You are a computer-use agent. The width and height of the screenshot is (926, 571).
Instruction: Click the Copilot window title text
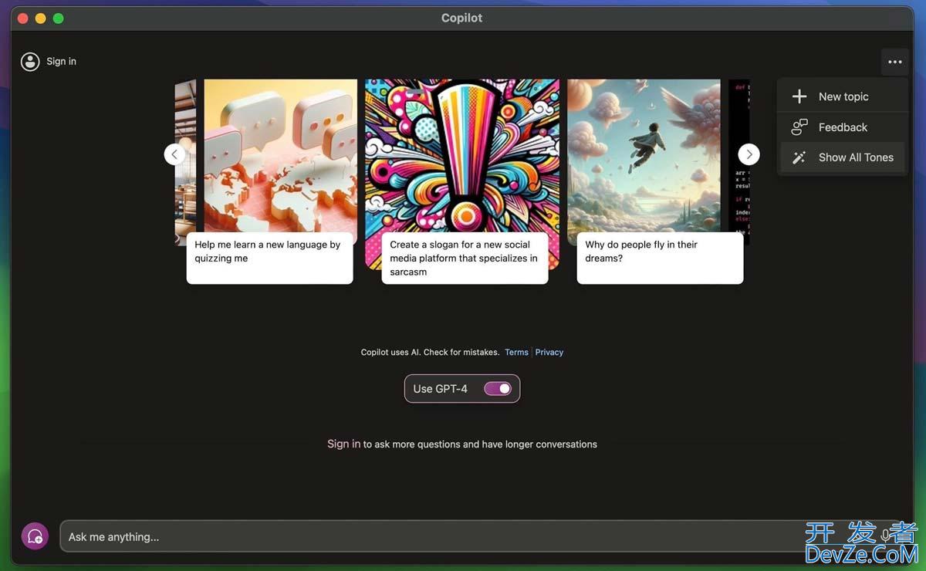tap(462, 18)
